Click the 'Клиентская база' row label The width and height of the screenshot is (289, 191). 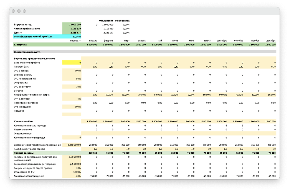(x=24, y=122)
